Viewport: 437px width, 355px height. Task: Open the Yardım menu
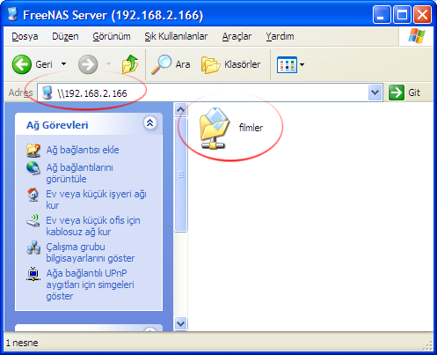pyautogui.click(x=280, y=36)
